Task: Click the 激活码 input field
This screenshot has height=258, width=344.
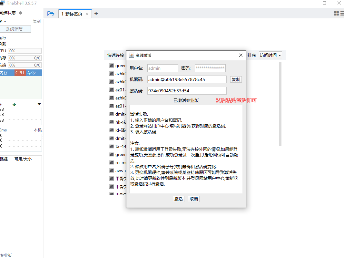Action: click(186, 90)
